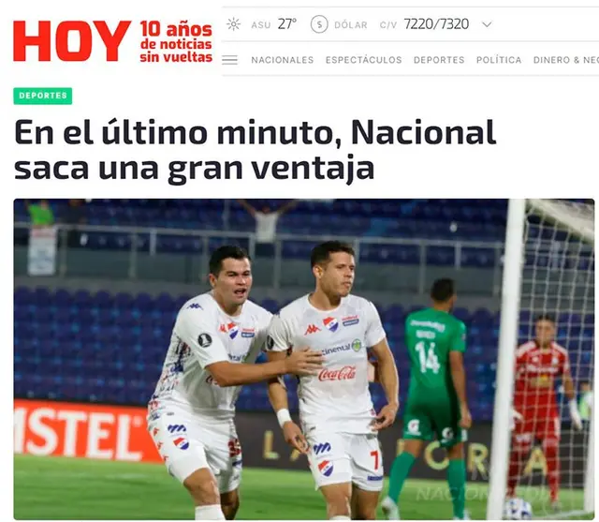Click the ASU city label
The height and width of the screenshot is (522, 599).
click(261, 25)
